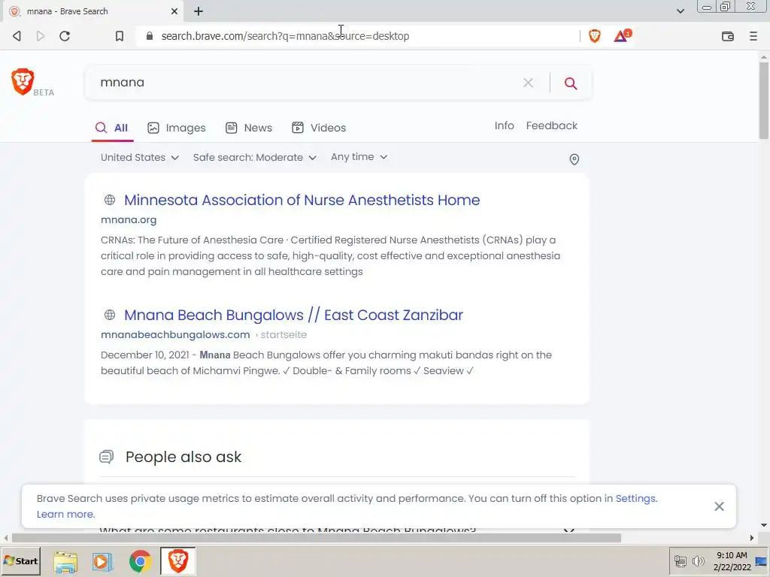The width and height of the screenshot is (770, 577).
Task: Open the Brave Shields lion icon
Action: point(594,36)
